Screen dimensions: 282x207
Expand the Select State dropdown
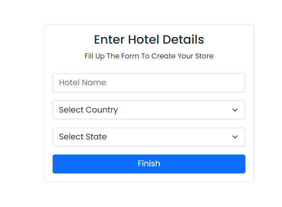pyautogui.click(x=149, y=137)
